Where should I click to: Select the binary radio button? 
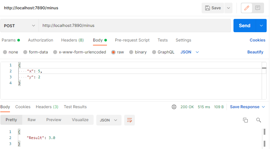point(131,52)
